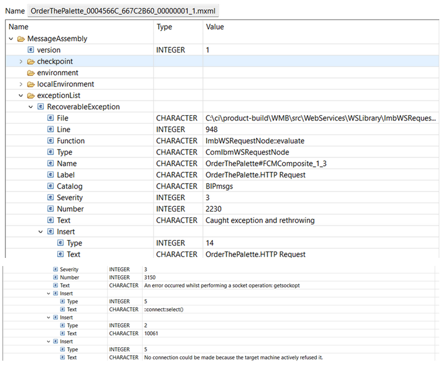The image size is (442, 372).
Task: Click the Line element icon
Action: (x=50, y=129)
